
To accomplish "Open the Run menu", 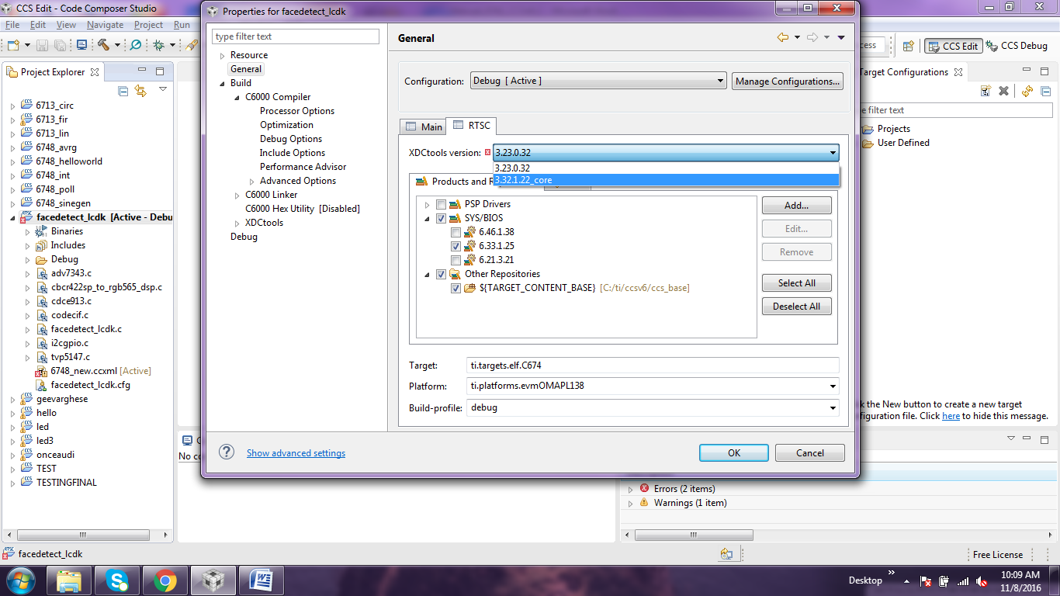I will pos(182,25).
